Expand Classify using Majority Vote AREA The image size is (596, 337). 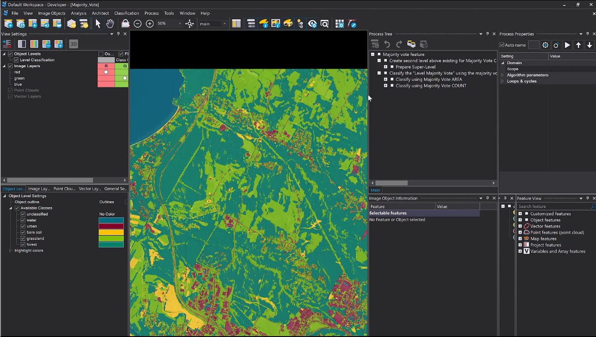point(385,80)
